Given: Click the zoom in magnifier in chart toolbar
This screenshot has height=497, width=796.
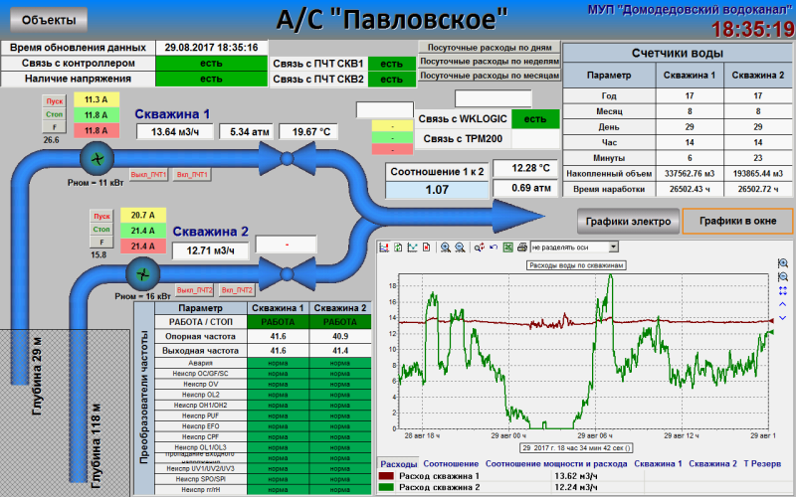Looking at the screenshot, I should coord(445,247).
